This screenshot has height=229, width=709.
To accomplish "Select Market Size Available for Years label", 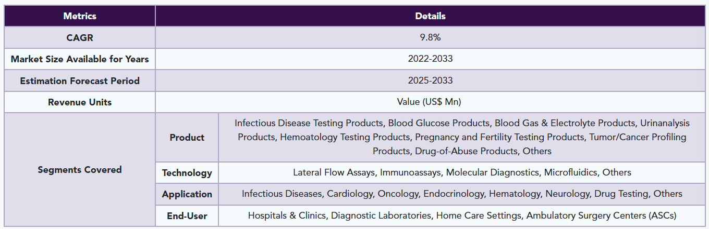I will pyautogui.click(x=80, y=59).
